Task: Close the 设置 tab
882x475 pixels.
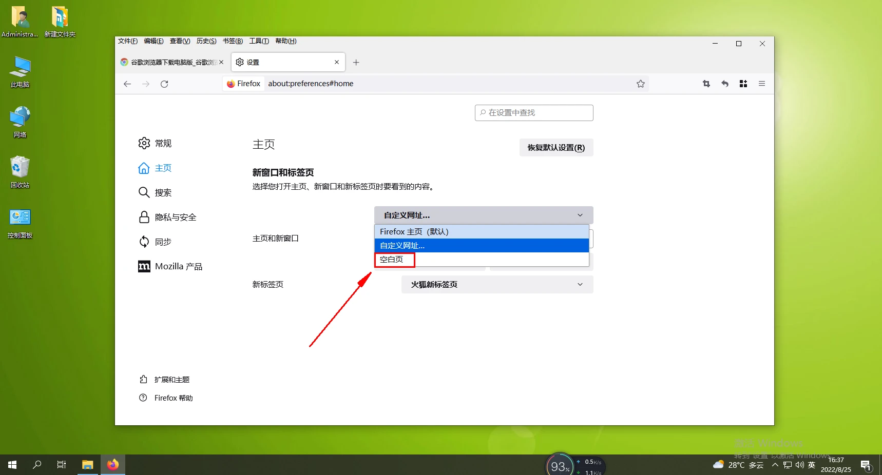Action: (x=337, y=62)
